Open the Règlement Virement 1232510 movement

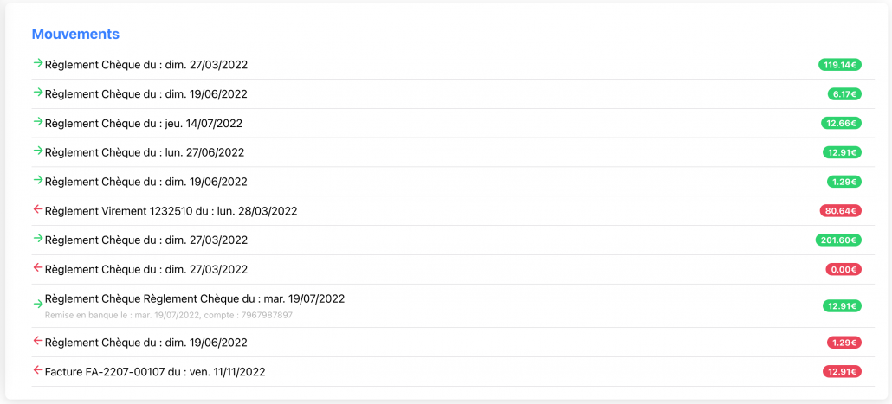(171, 210)
